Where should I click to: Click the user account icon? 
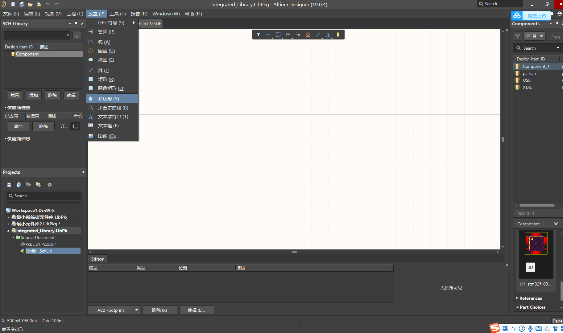[560, 14]
